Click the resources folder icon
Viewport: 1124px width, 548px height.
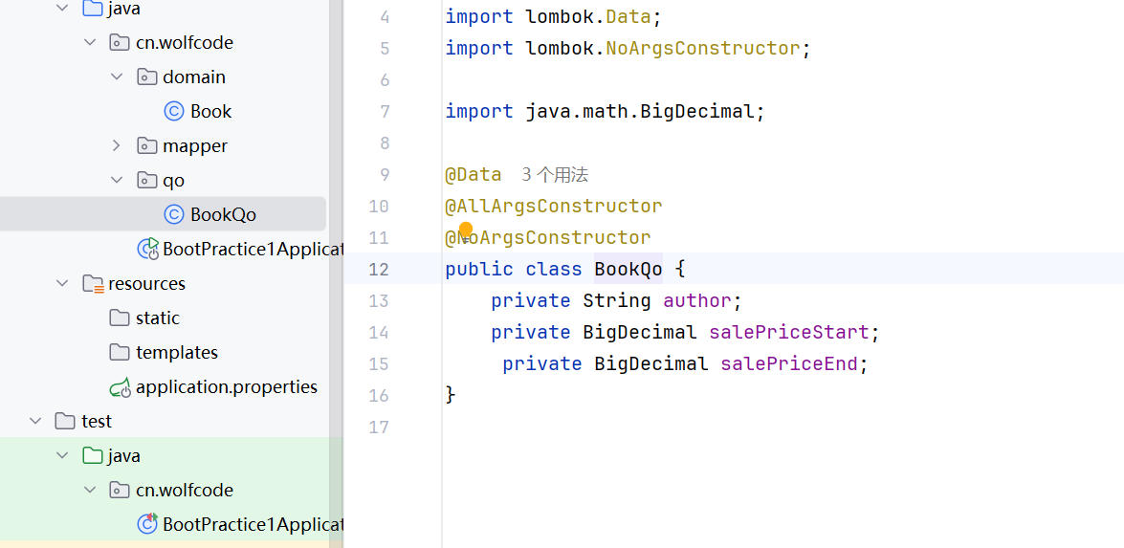point(93,284)
